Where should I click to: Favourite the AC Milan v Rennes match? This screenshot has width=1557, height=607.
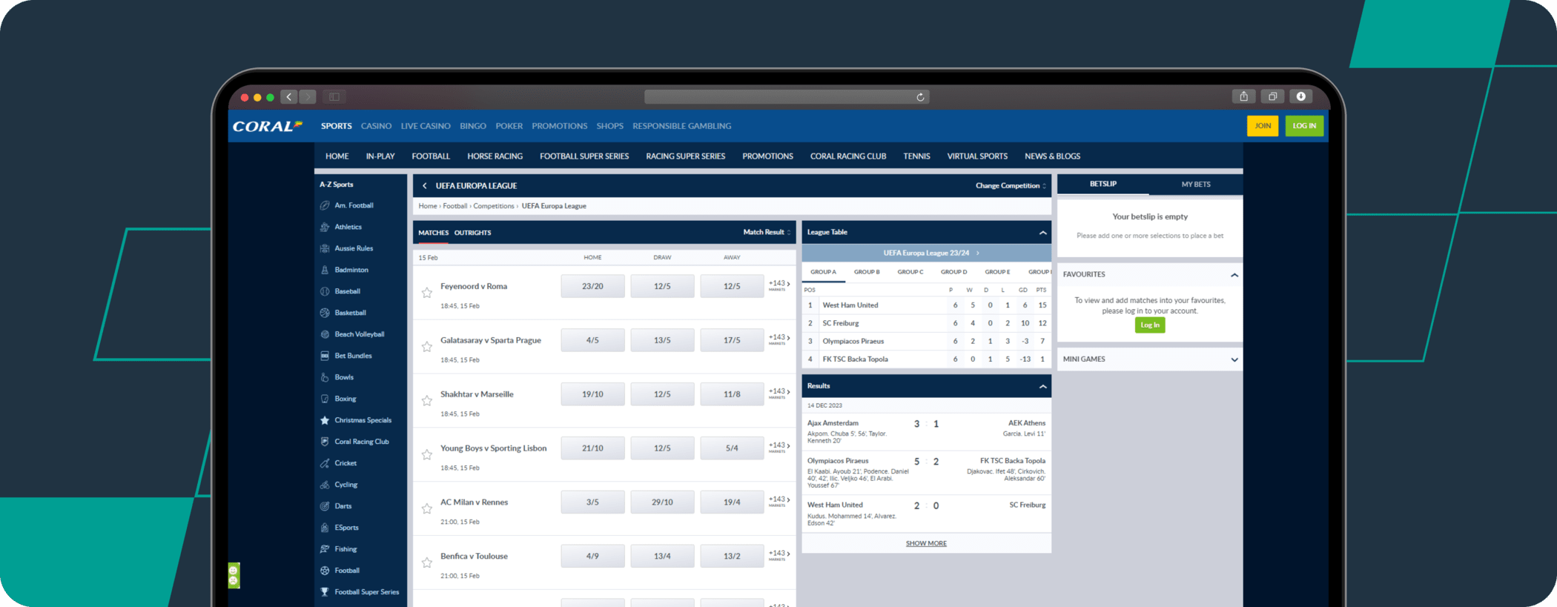coord(427,508)
